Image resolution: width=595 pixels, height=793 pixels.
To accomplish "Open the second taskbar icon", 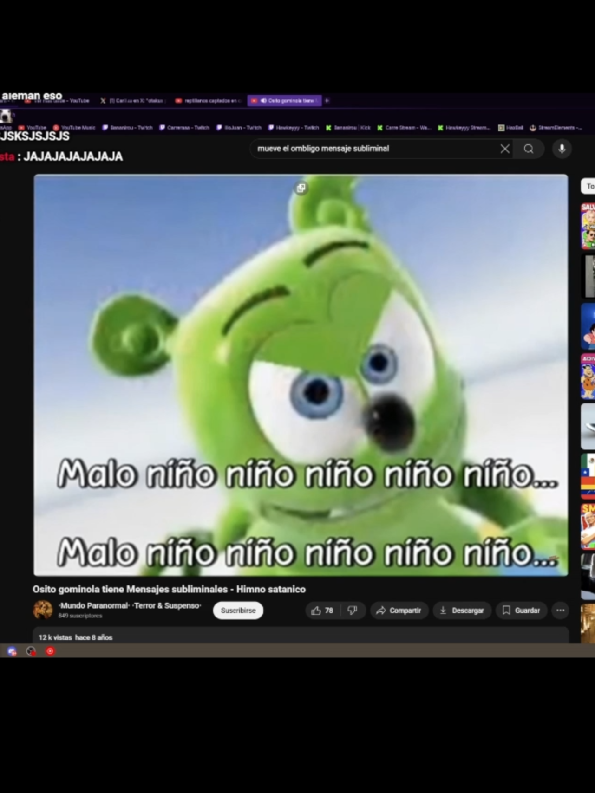I will click(x=31, y=651).
